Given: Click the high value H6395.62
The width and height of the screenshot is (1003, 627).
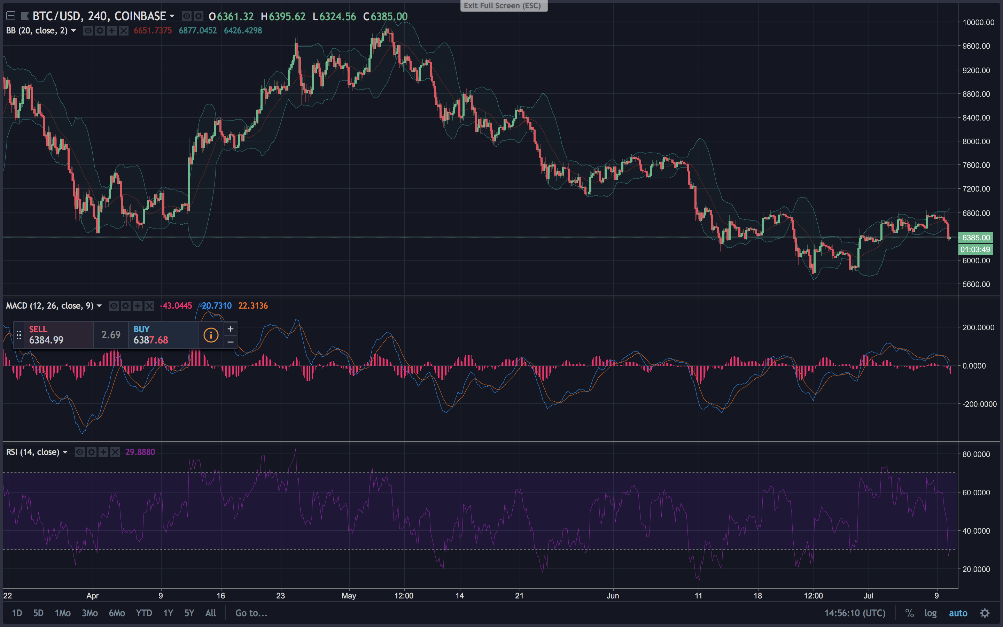Looking at the screenshot, I should (x=283, y=16).
